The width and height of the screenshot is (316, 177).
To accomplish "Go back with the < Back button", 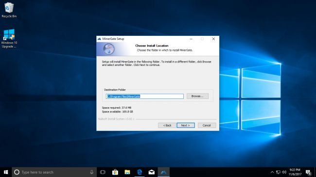I will pos(167,125).
